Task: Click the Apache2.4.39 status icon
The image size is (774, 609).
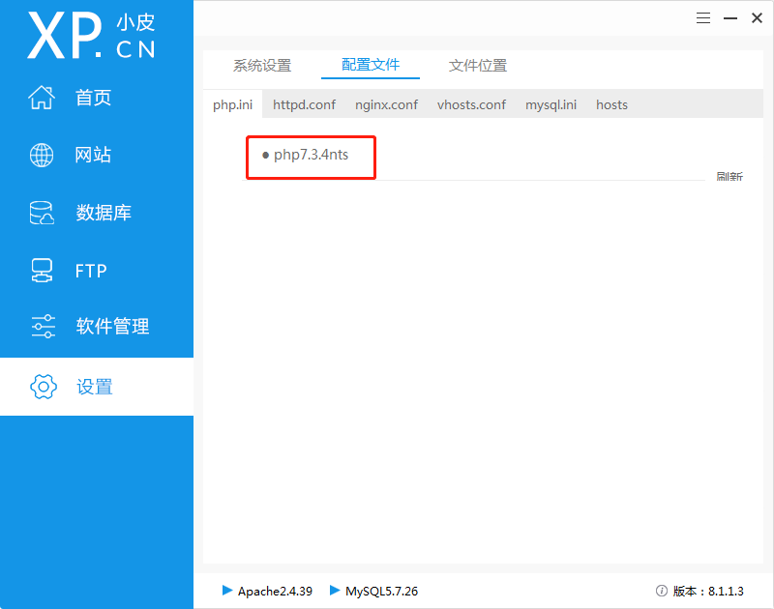Action: click(x=226, y=591)
